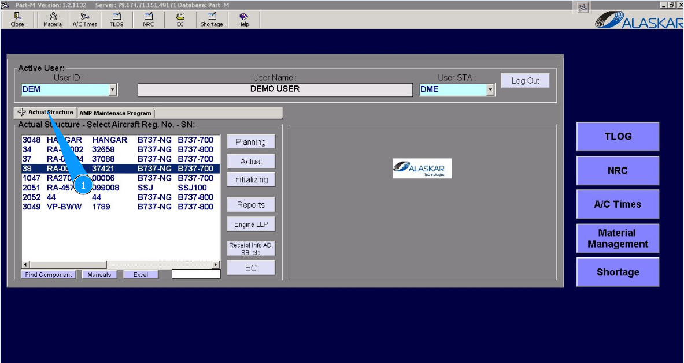Switch to AMP-Maintenace Program tab
The image size is (684, 363).
115,113
